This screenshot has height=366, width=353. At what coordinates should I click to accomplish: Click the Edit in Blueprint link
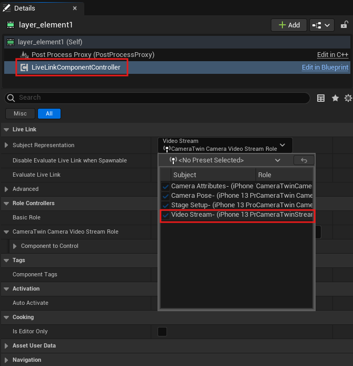coord(325,68)
